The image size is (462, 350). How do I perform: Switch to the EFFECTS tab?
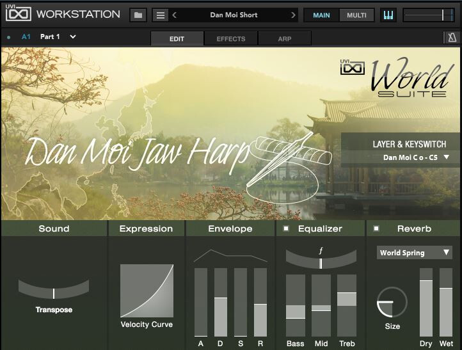(231, 38)
